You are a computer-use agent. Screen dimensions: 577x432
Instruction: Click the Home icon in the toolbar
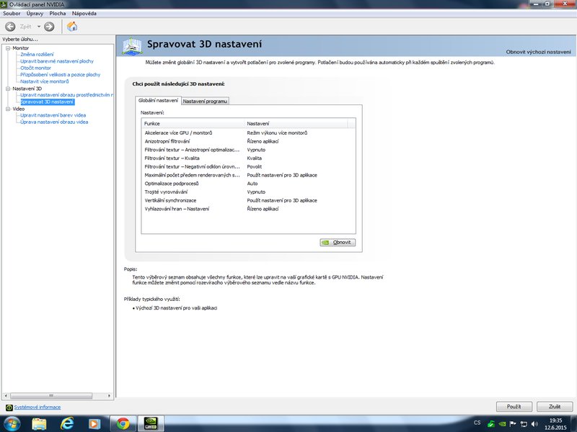tap(72, 27)
